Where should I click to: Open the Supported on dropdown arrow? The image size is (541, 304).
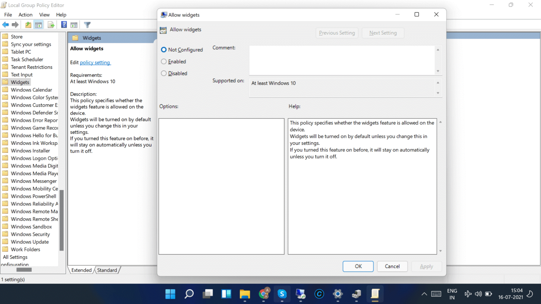[x=438, y=93]
